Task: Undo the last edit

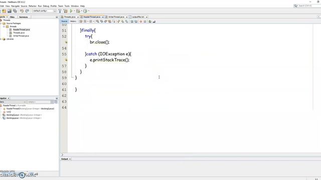Action: point(22,11)
